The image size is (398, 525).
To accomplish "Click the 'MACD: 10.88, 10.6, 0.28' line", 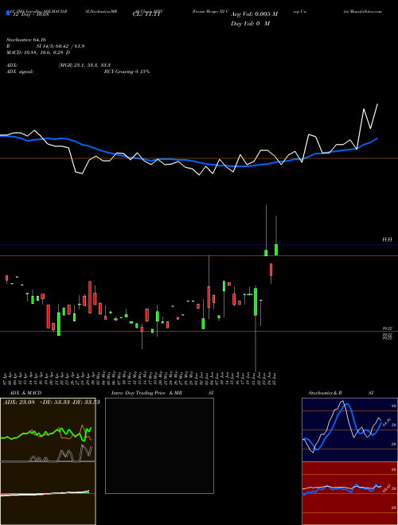I will click(38, 52).
